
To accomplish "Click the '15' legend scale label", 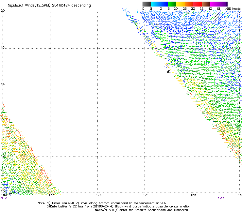I will coord(168,9).
